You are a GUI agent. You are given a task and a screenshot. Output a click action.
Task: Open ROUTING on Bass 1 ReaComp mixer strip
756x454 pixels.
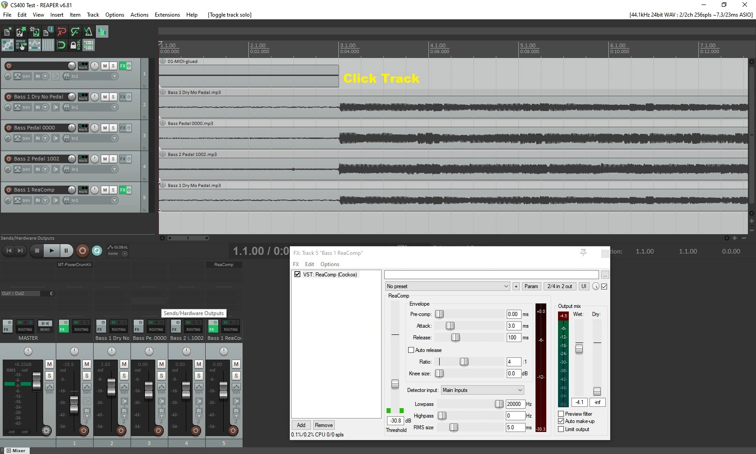231,326
